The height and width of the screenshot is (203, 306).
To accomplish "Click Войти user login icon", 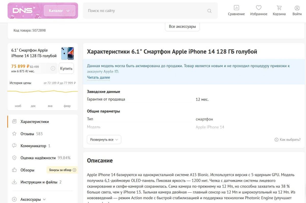I will [297, 11].
